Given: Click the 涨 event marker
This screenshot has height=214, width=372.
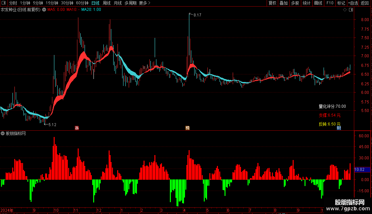Looking at the screenshot, I should click(x=77, y=128).
